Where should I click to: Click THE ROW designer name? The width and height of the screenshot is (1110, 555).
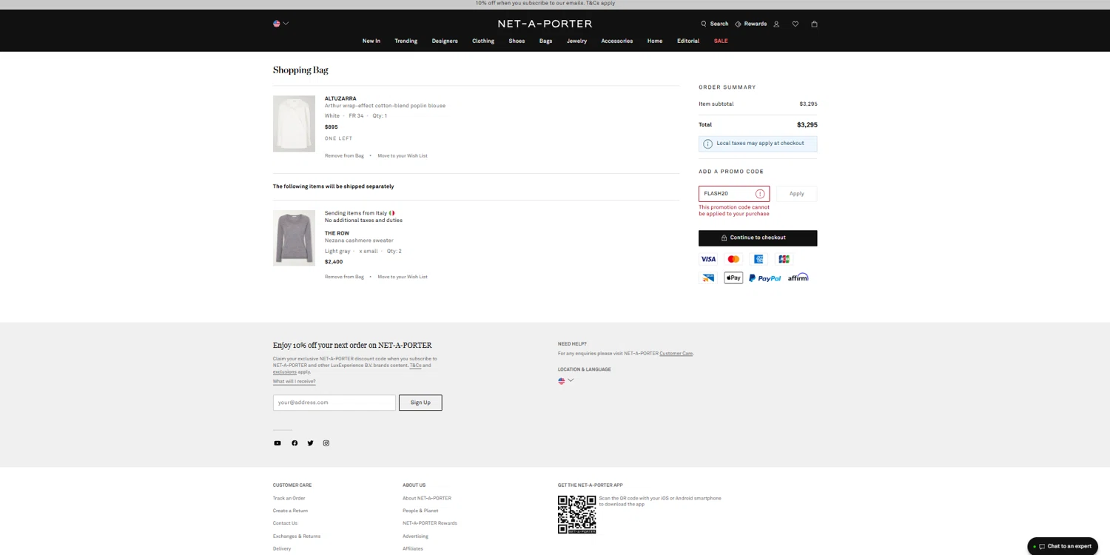[337, 233]
